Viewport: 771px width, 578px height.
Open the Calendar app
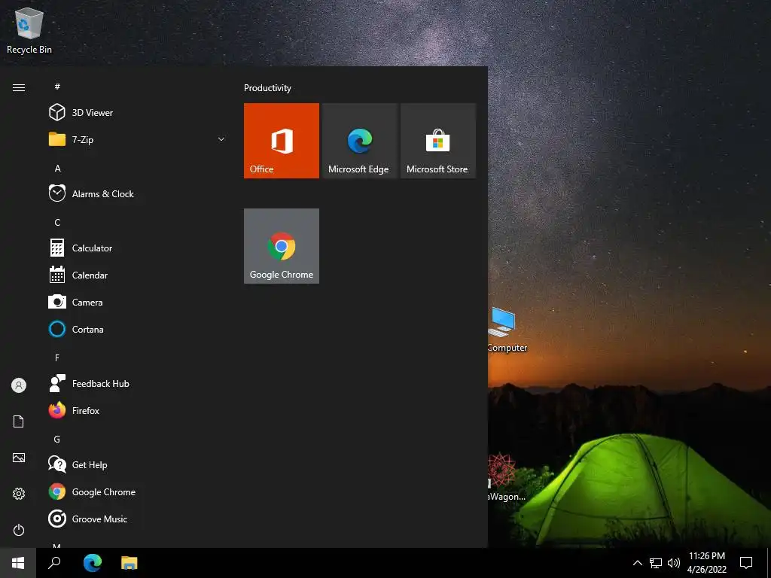click(137, 275)
